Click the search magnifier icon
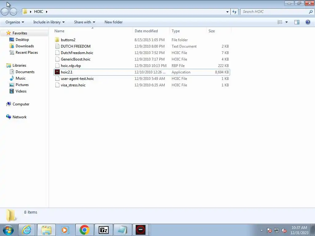 (x=311, y=12)
